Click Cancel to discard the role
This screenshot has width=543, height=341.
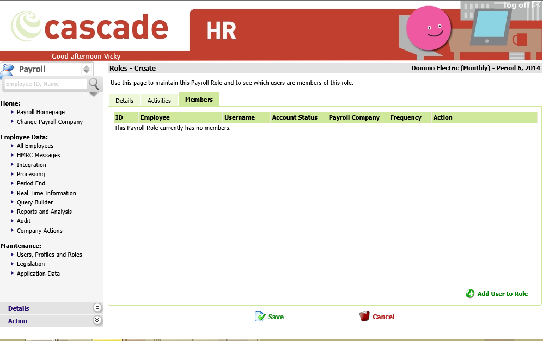click(383, 317)
